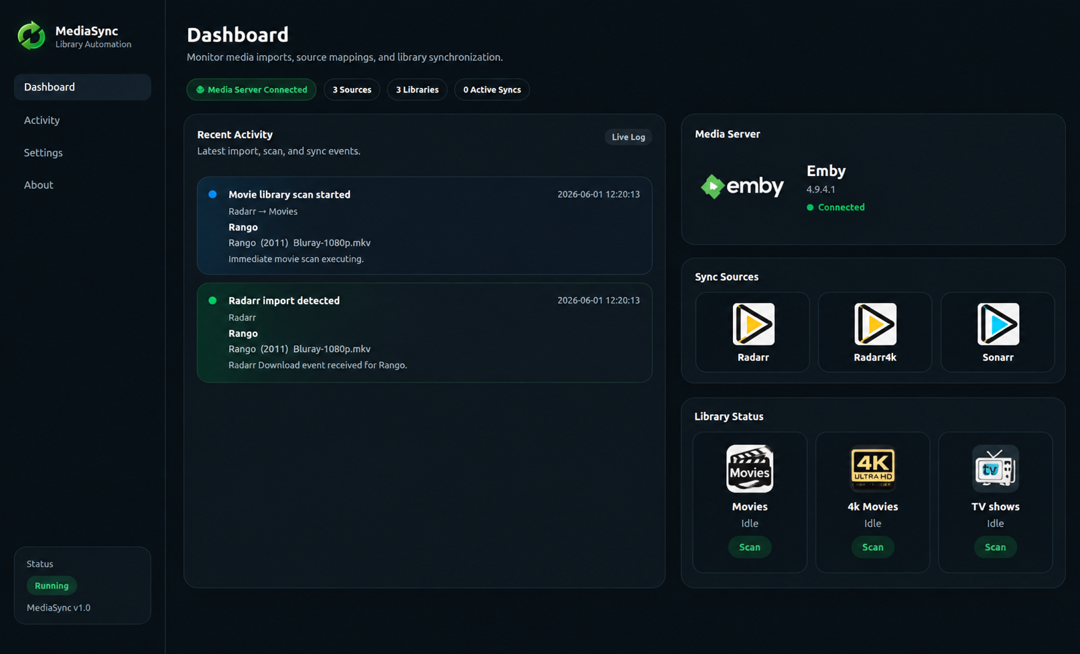
Task: Click the green import-detected status dot
Action: [x=212, y=300]
